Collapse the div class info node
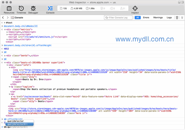This screenshot has height=130, width=185. point(7,65)
